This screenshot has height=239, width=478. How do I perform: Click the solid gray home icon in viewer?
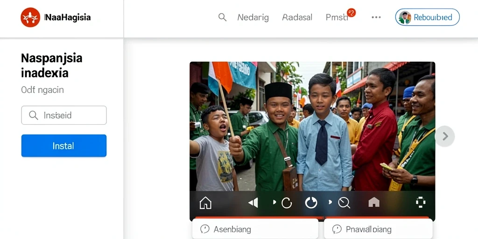[x=374, y=202]
